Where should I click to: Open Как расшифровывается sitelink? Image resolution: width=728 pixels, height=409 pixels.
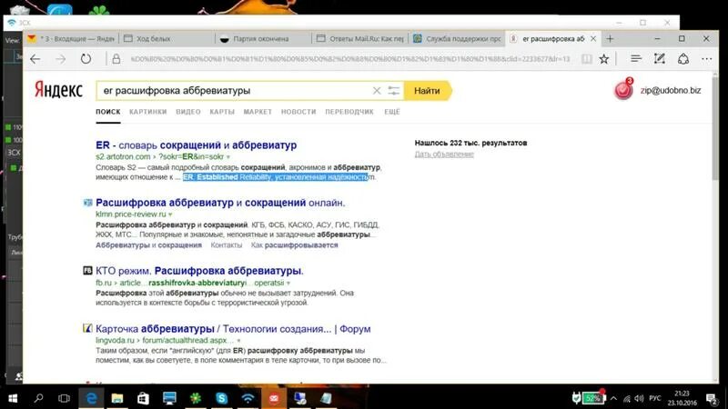pos(294,245)
